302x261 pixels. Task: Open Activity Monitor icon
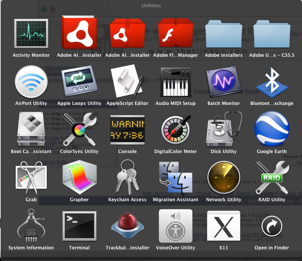tap(31, 33)
